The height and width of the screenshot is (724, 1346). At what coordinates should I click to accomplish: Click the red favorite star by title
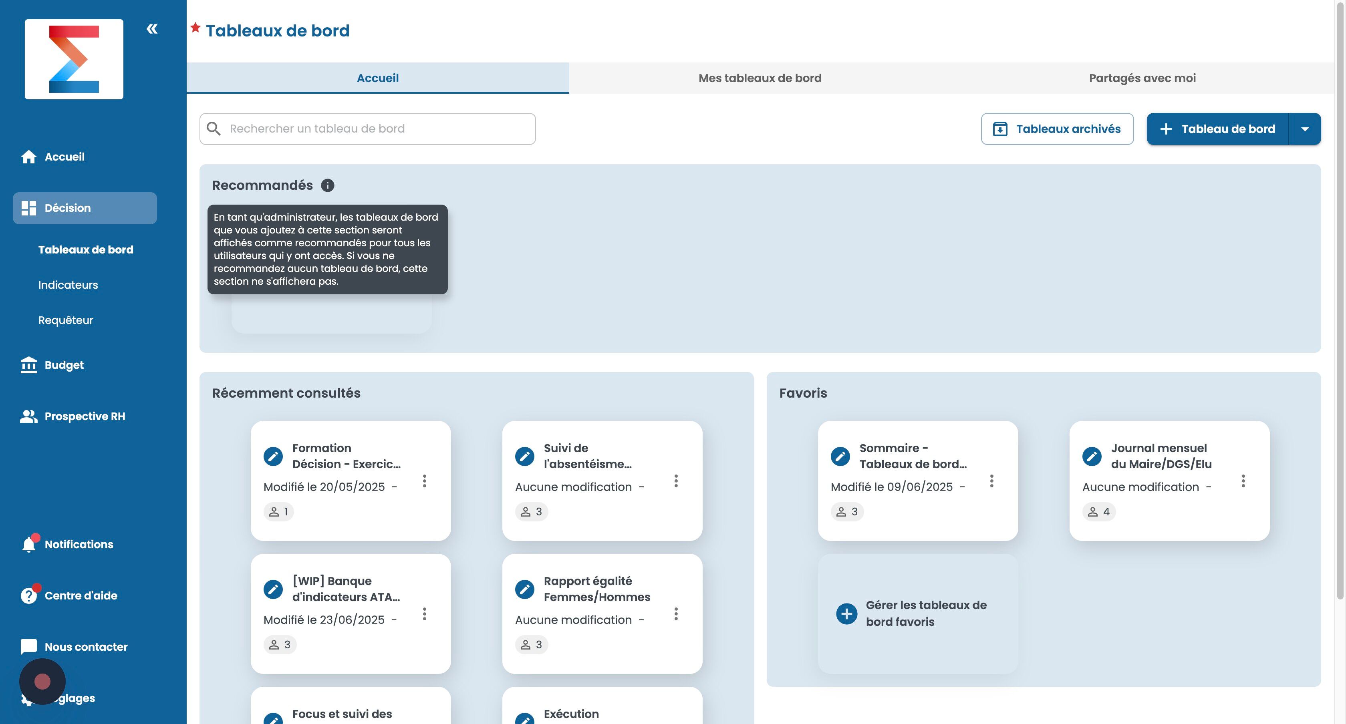click(x=195, y=28)
